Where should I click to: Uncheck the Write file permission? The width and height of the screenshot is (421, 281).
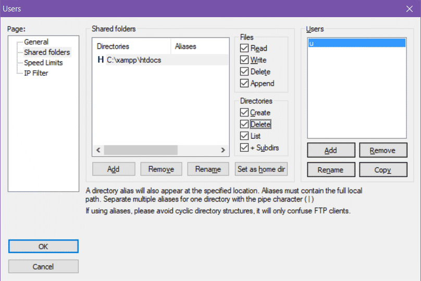244,60
